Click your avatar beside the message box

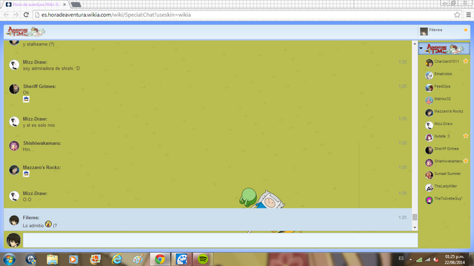pyautogui.click(x=13, y=240)
